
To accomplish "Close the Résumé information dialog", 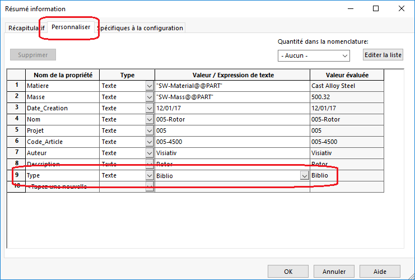I will 401,8.
